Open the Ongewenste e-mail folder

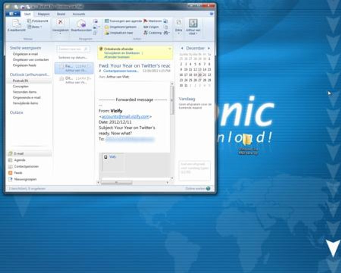tap(27, 97)
